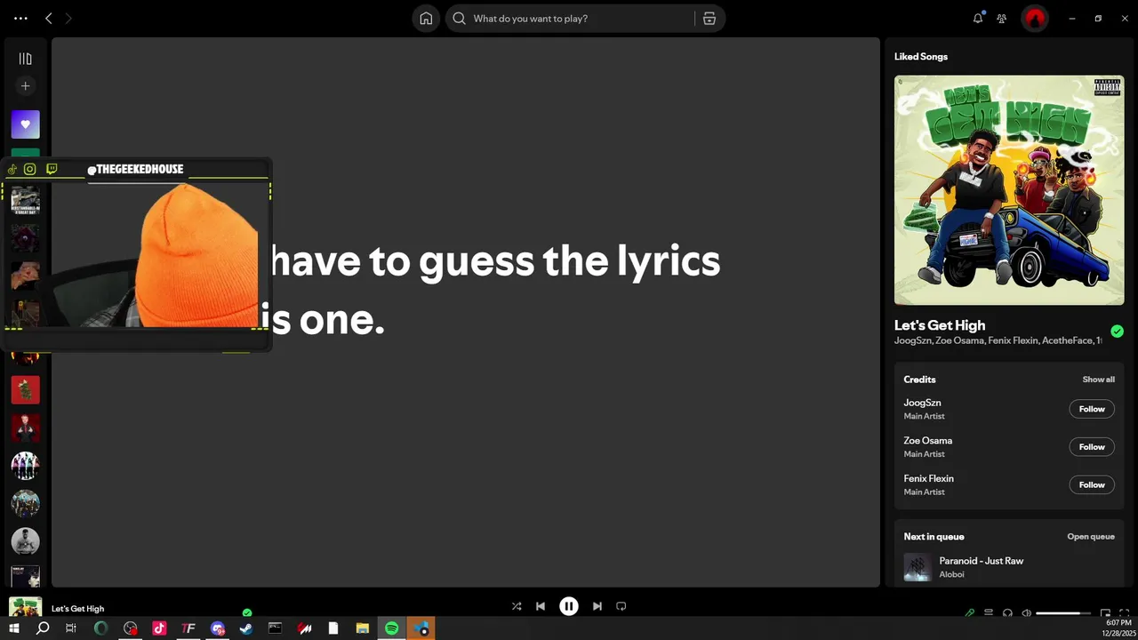
Task: Open the Home page
Action: click(426, 18)
